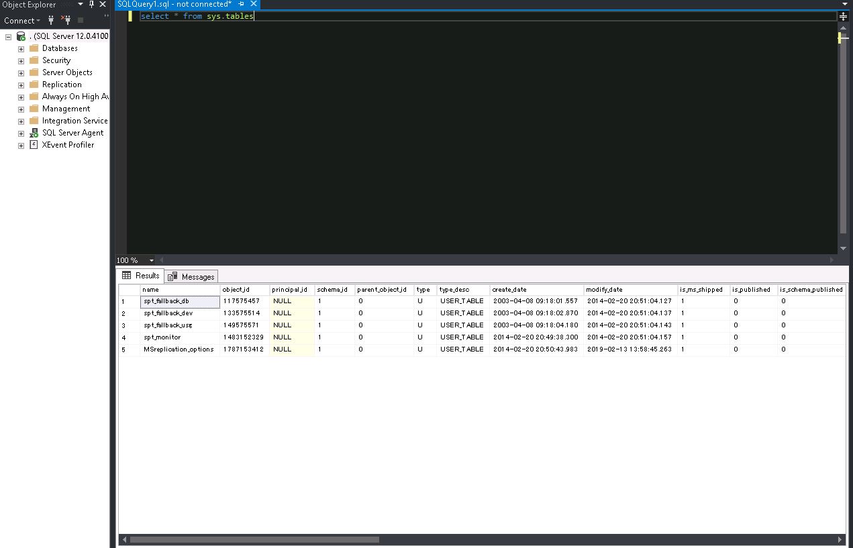Select the Connect to server plug icon
The height and width of the screenshot is (548, 853).
[x=50, y=20]
